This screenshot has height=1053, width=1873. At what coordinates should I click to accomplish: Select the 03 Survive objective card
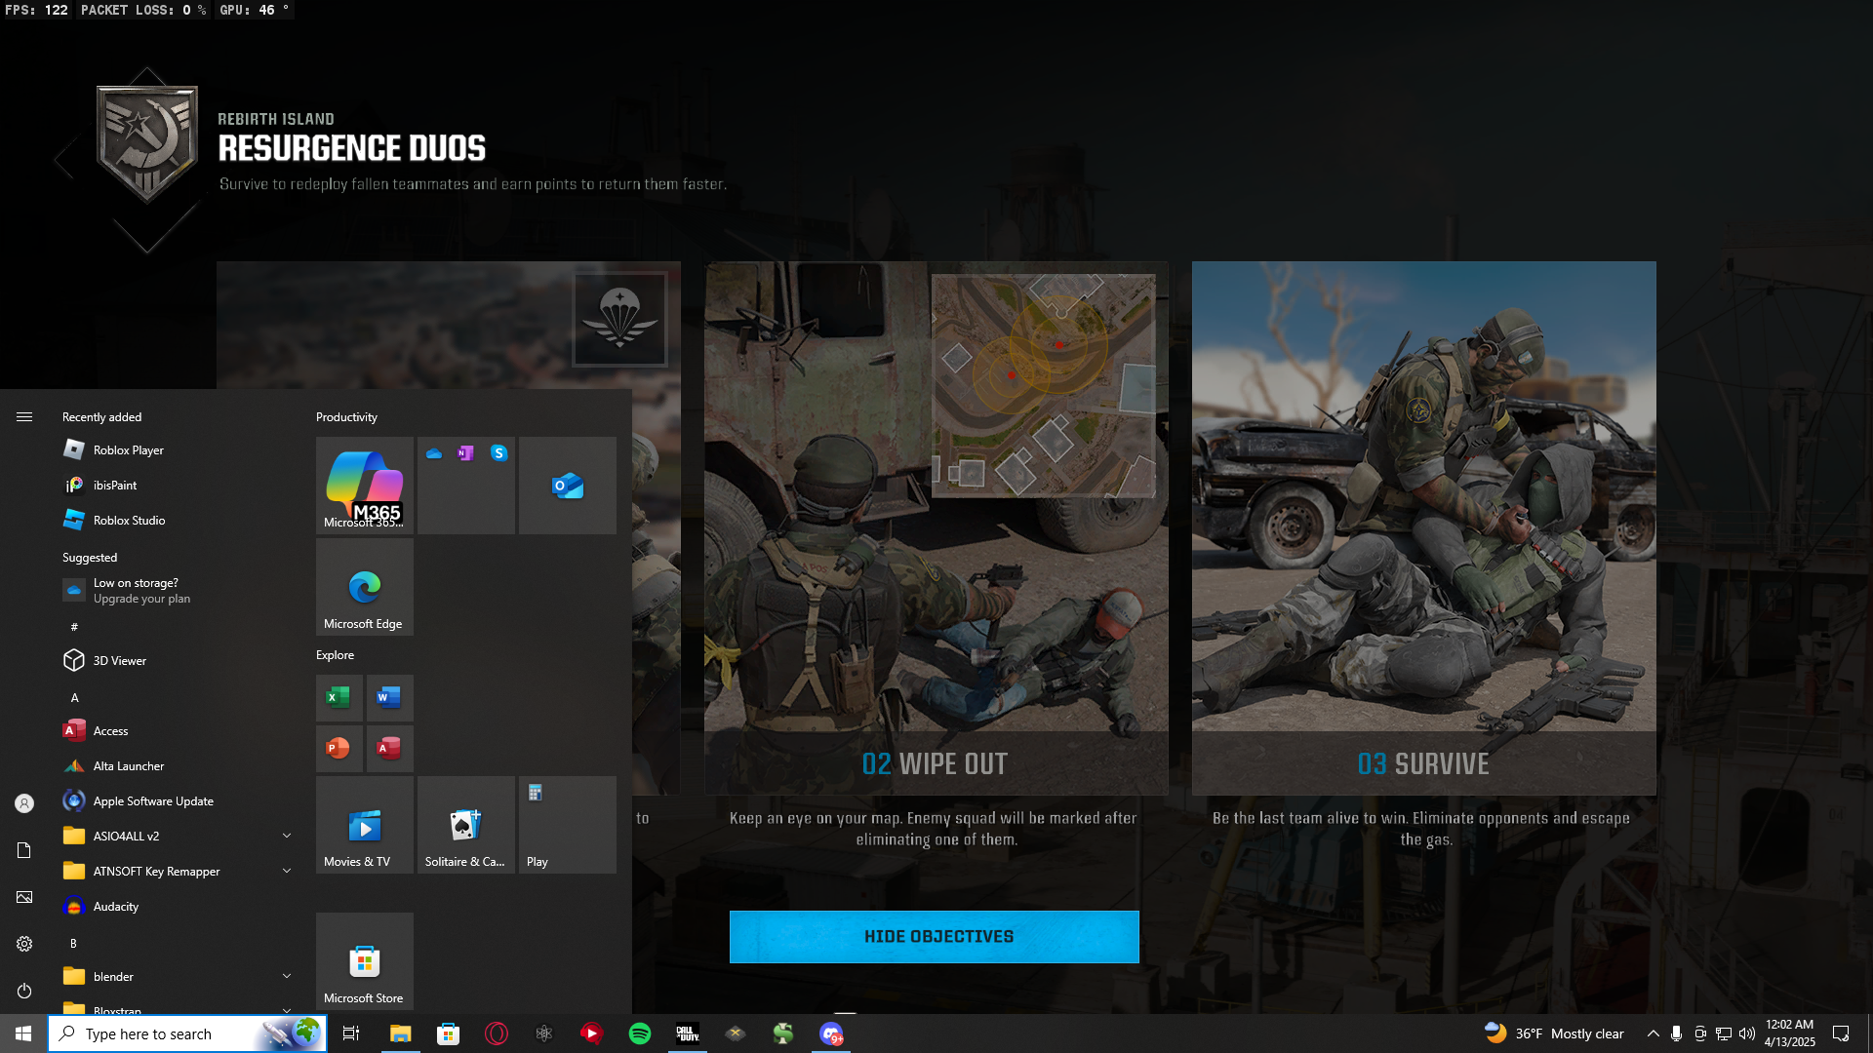[1423, 528]
